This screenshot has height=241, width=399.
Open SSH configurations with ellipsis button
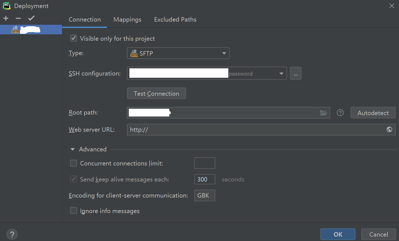point(296,74)
